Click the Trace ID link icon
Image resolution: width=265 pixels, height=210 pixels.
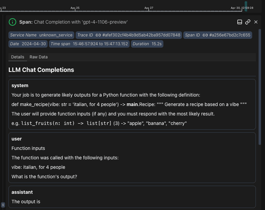tap(98, 35)
